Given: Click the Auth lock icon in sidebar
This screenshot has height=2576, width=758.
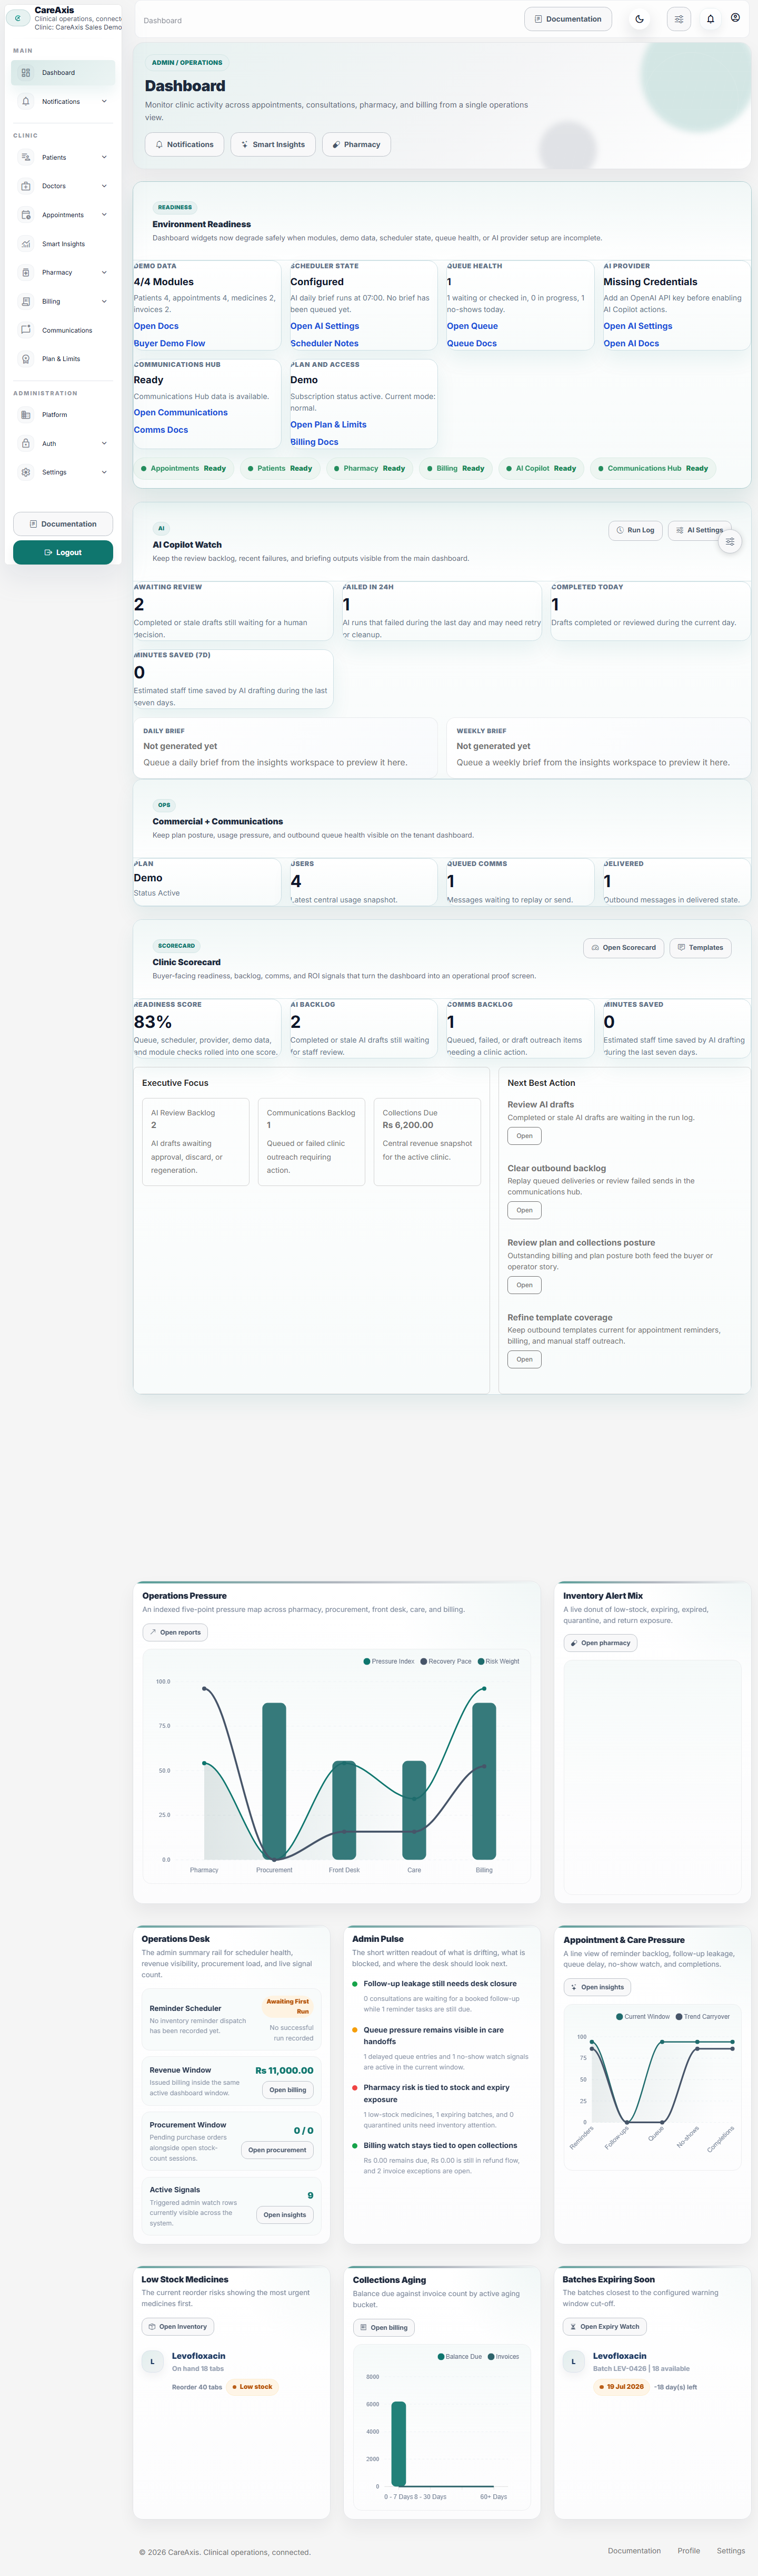Looking at the screenshot, I should coord(26,443).
